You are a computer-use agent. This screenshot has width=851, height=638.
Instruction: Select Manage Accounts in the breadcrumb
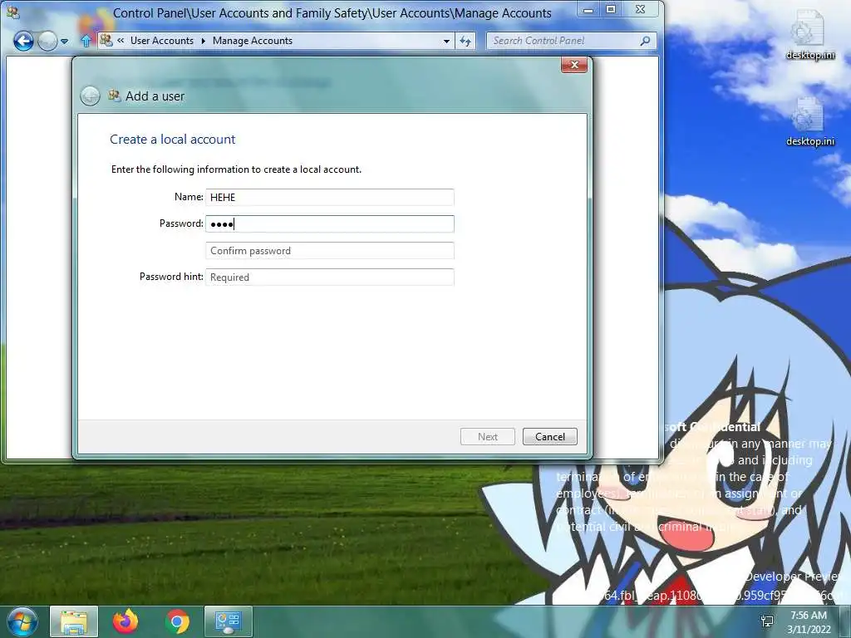point(253,41)
